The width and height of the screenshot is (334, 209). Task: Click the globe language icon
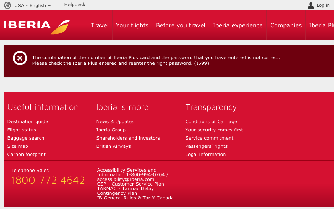7,5
